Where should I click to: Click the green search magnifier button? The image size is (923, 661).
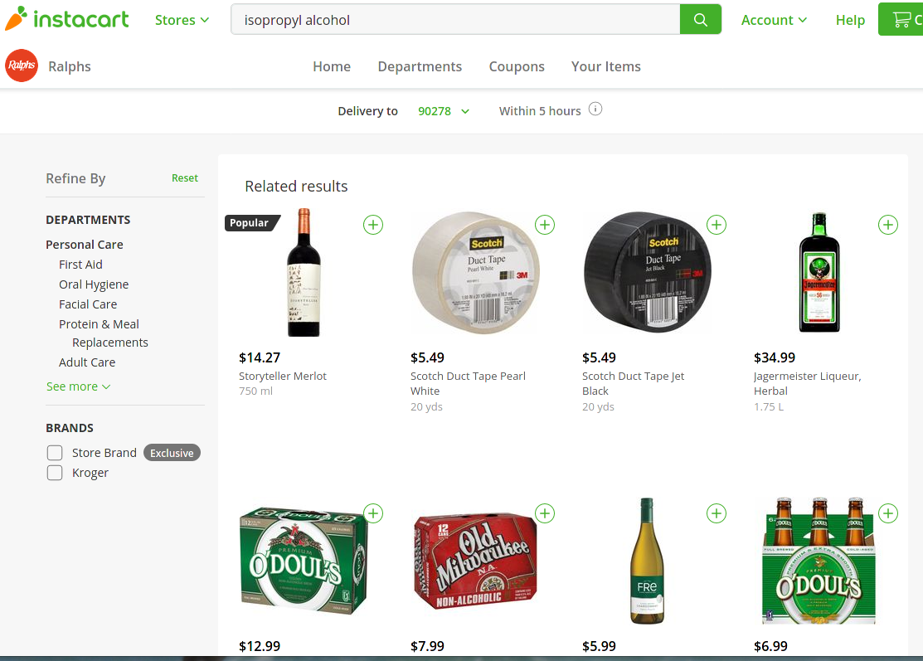click(701, 18)
